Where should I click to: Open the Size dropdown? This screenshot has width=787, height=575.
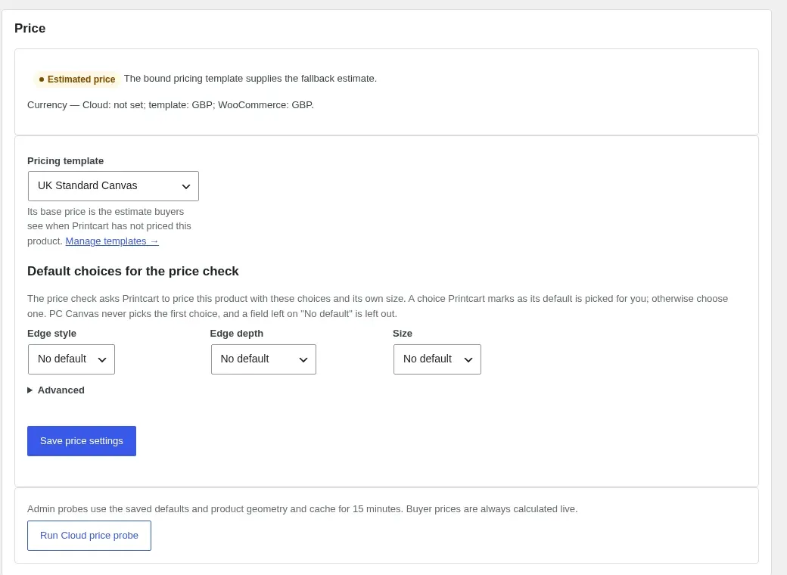point(437,359)
